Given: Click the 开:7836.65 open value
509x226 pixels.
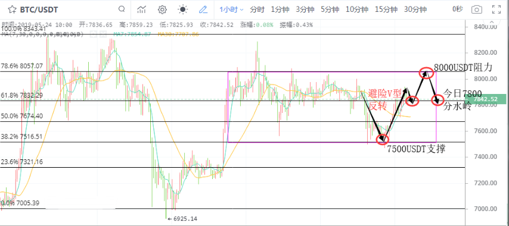Looking at the screenshot, I should click(95, 25).
